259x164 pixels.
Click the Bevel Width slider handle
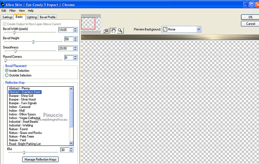[14, 32]
